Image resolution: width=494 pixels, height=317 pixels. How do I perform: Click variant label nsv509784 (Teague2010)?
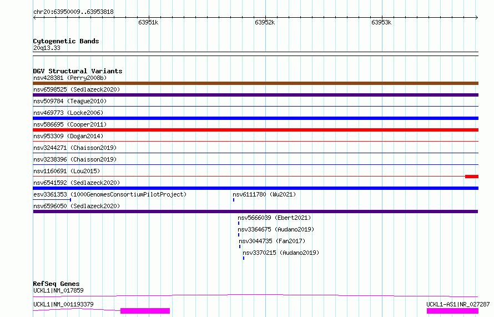click(70, 101)
